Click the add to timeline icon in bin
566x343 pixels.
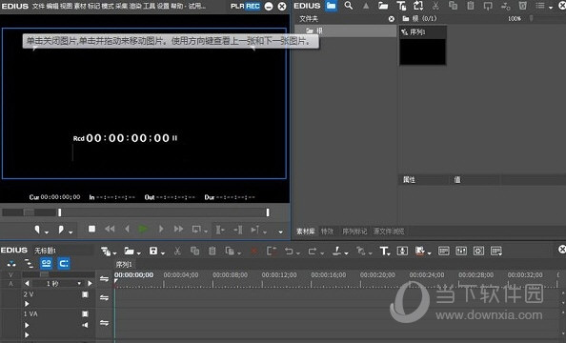(x=505, y=6)
